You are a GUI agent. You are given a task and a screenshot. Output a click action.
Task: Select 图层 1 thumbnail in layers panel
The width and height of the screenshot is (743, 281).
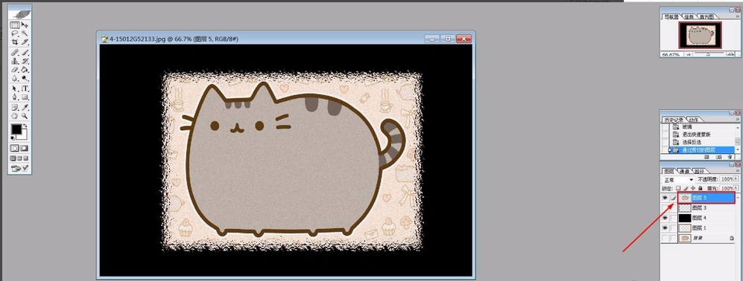pos(685,228)
